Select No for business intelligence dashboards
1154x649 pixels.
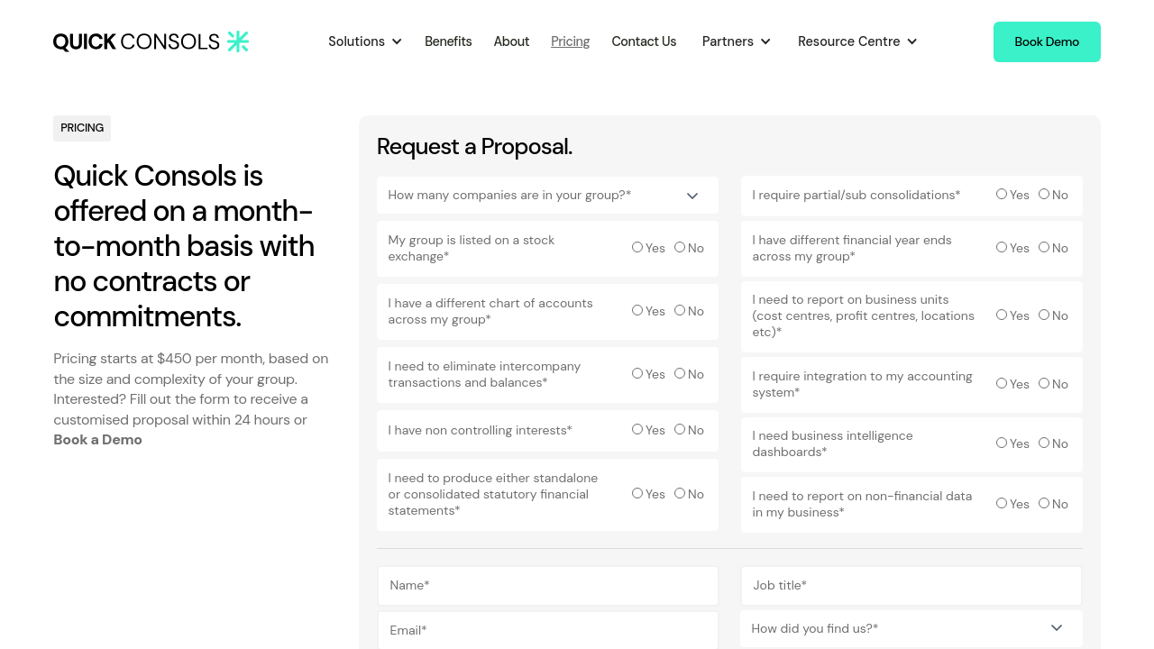tap(1044, 443)
